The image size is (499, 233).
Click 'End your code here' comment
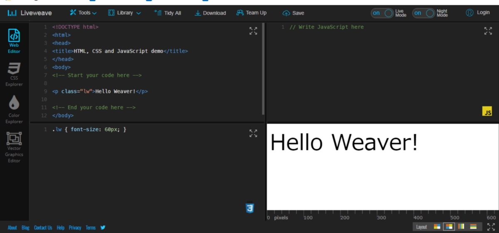(94, 108)
